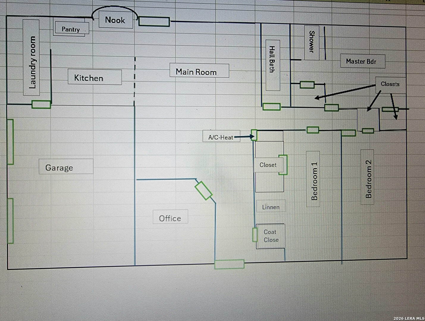
Task: Select the Nook text label
Action: (115, 20)
